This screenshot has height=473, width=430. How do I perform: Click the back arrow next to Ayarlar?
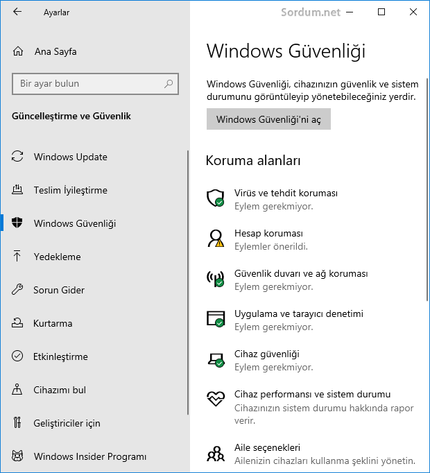(x=17, y=12)
